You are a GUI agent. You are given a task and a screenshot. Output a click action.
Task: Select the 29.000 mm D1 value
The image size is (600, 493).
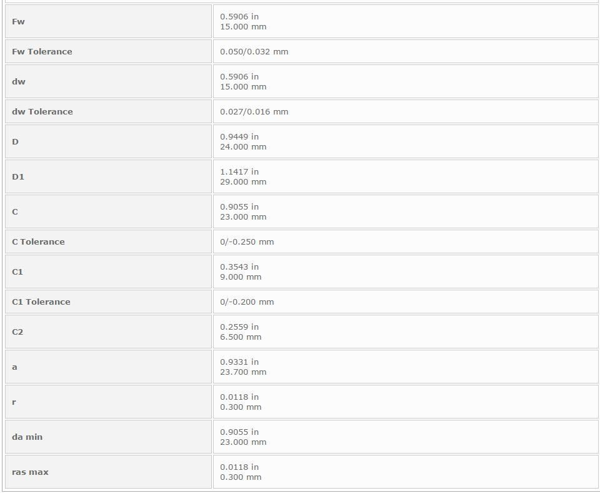[x=243, y=182]
